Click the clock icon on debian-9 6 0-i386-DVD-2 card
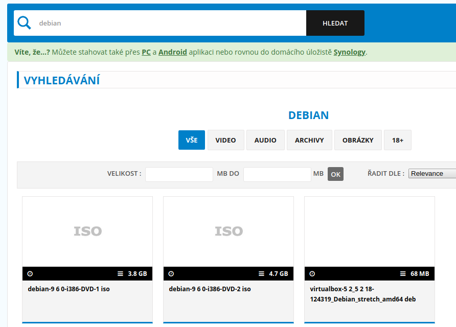456x327 pixels. (171, 274)
